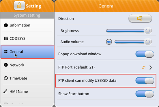Click the Information circle icon

click(x=6, y=25)
